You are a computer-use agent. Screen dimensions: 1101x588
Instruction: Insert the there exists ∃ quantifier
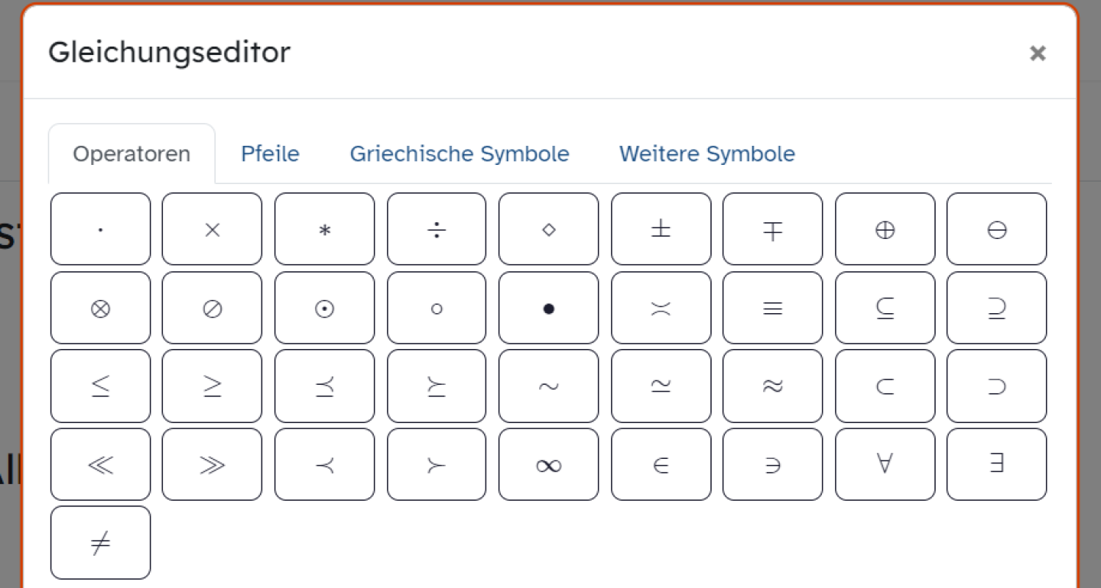click(996, 464)
